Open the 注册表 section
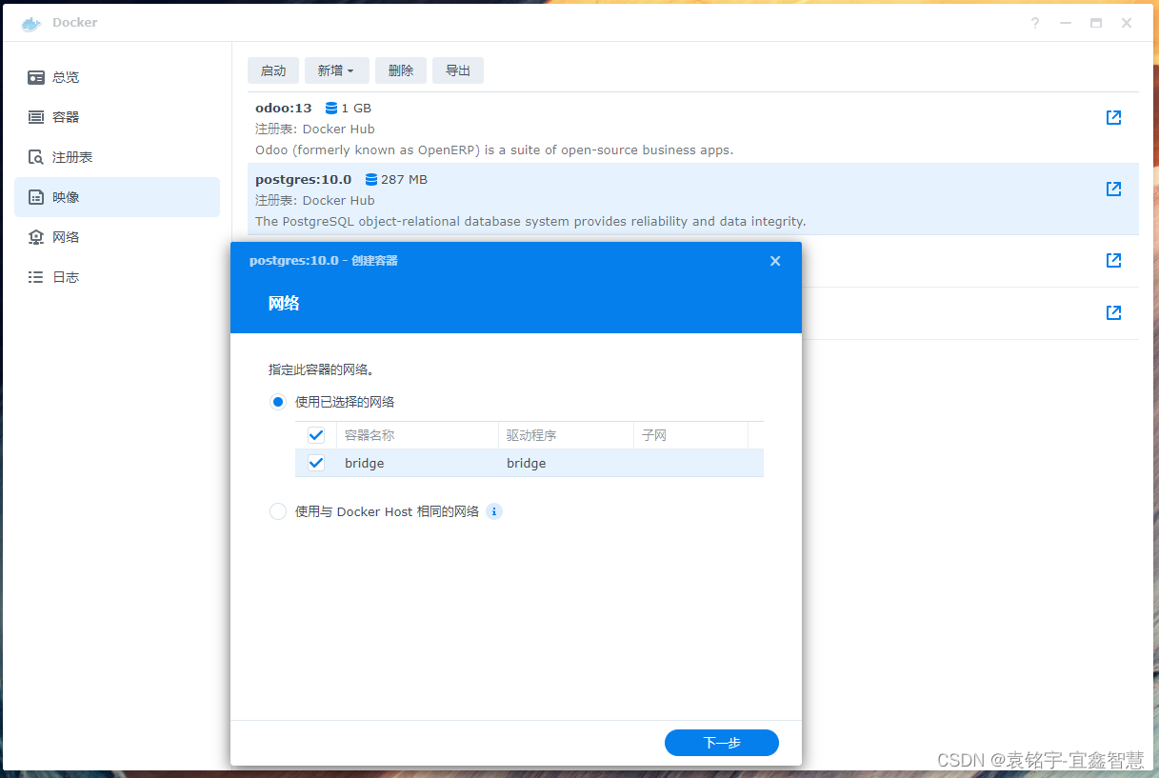The height and width of the screenshot is (778, 1159). 117,157
